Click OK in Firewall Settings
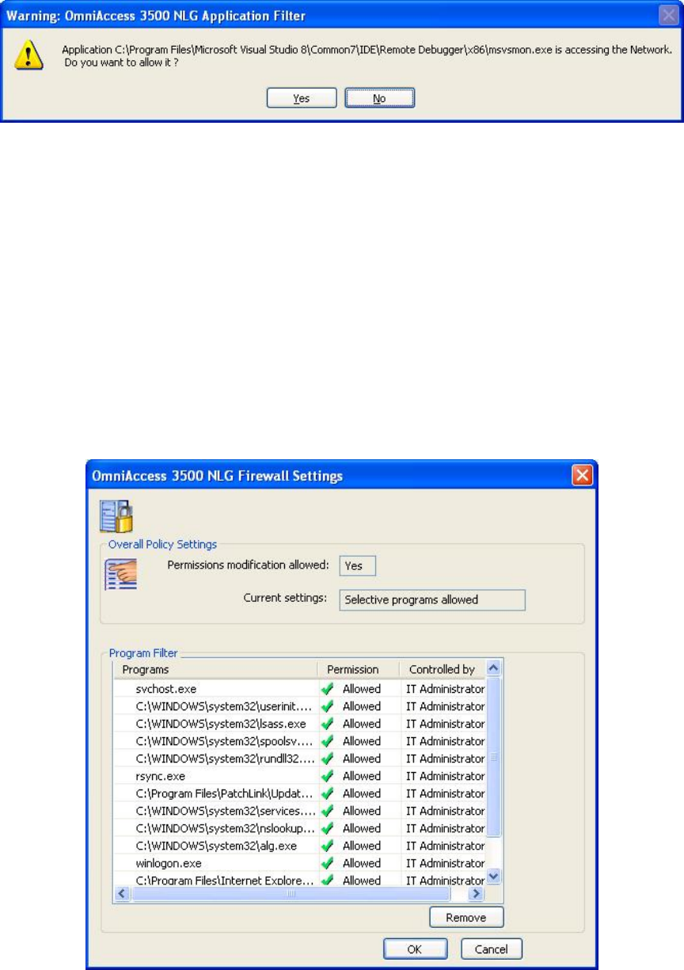684x970 pixels. pyautogui.click(x=416, y=949)
